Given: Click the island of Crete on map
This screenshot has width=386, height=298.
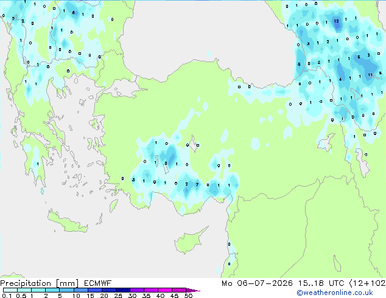Looking at the screenshot, I should [67, 222].
